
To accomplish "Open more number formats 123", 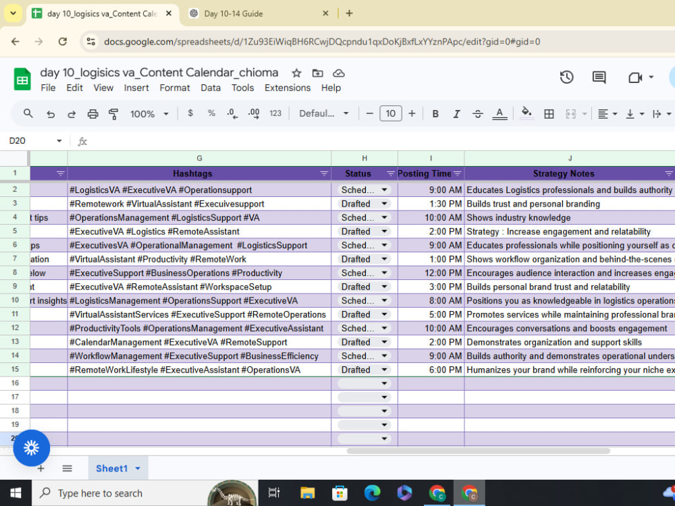I will (275, 113).
